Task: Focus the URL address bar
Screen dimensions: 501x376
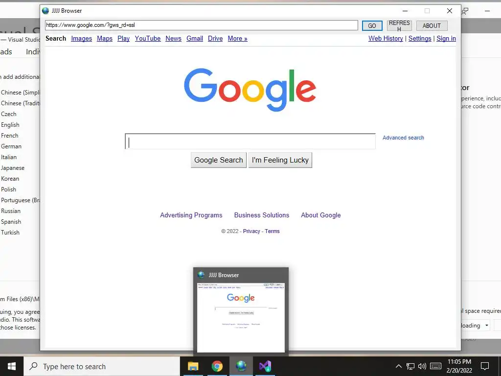Action: point(201,25)
